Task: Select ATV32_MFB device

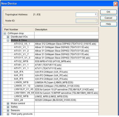Action: (x=21, y=61)
